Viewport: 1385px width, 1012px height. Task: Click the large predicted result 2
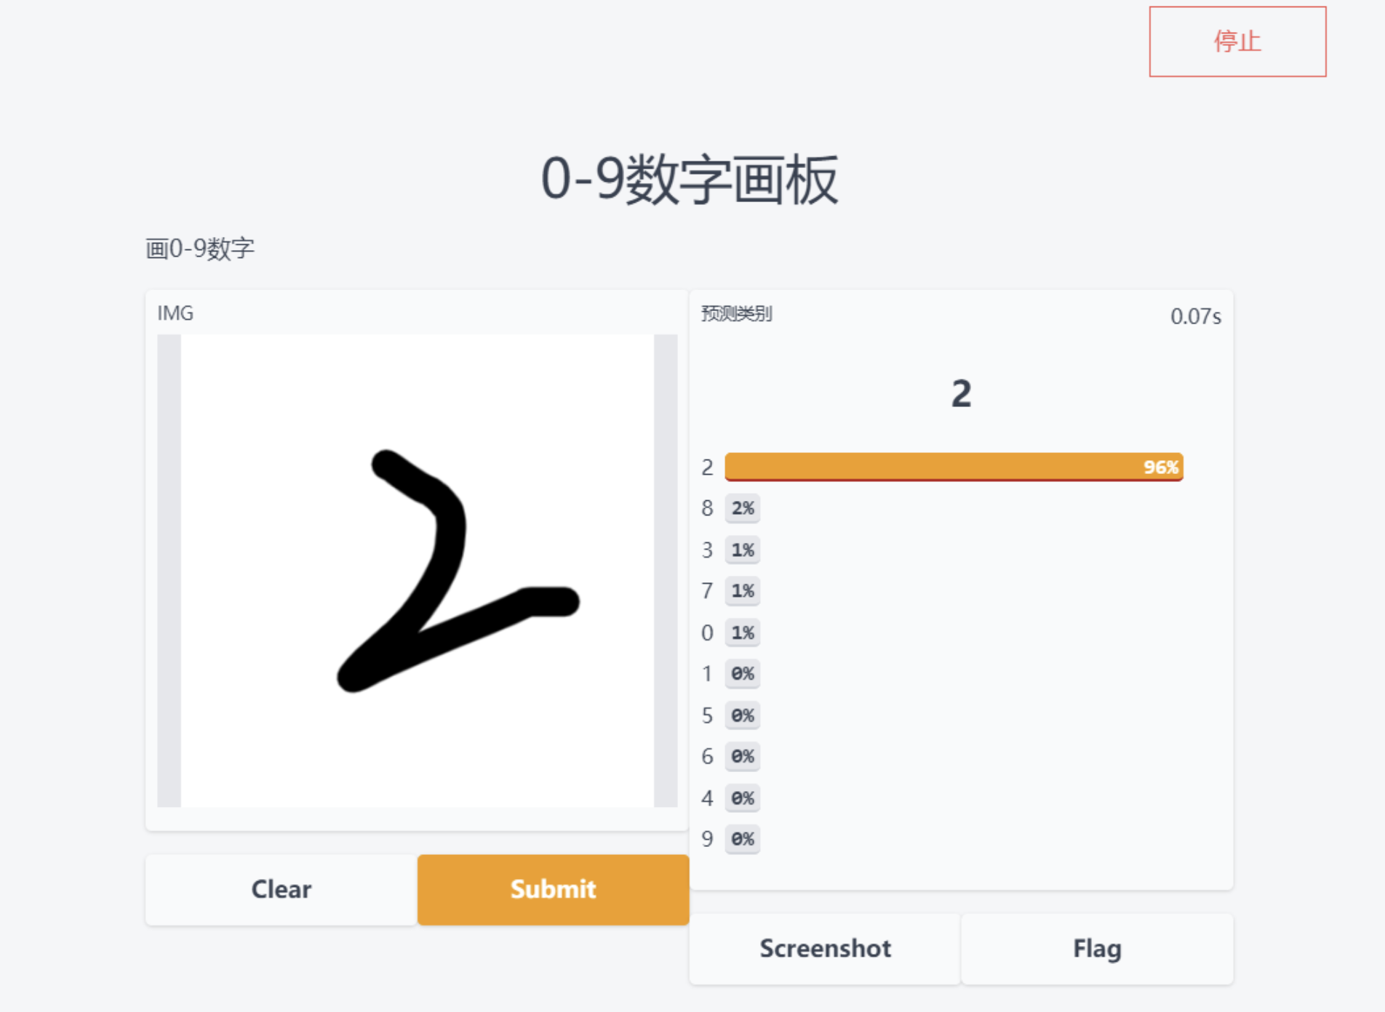961,394
